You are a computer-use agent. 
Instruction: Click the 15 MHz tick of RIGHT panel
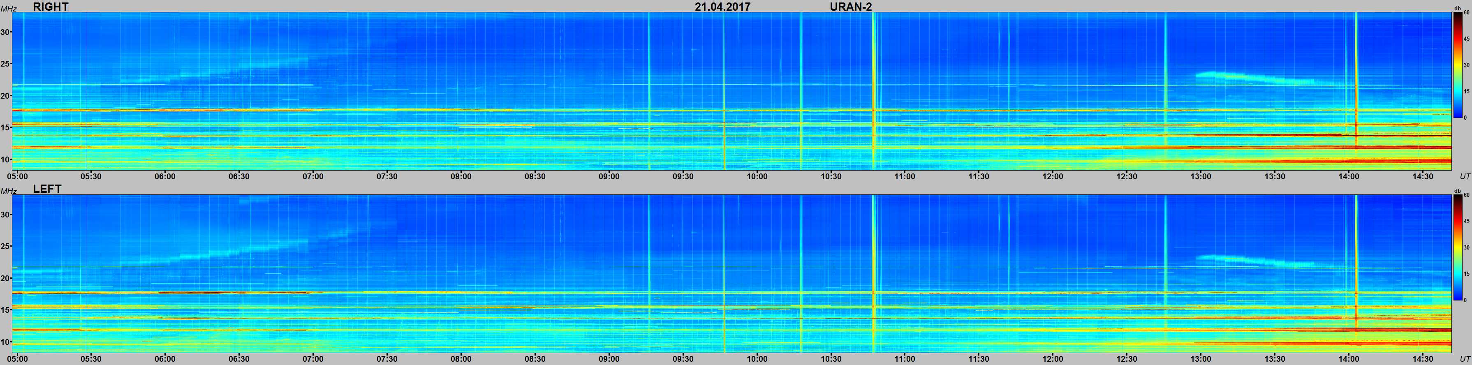[5, 127]
